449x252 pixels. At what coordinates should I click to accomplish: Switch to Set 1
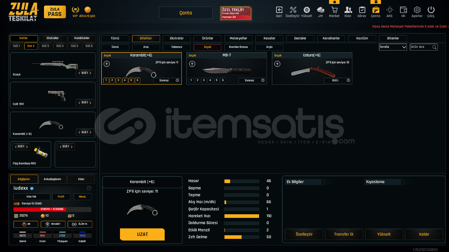(16, 46)
